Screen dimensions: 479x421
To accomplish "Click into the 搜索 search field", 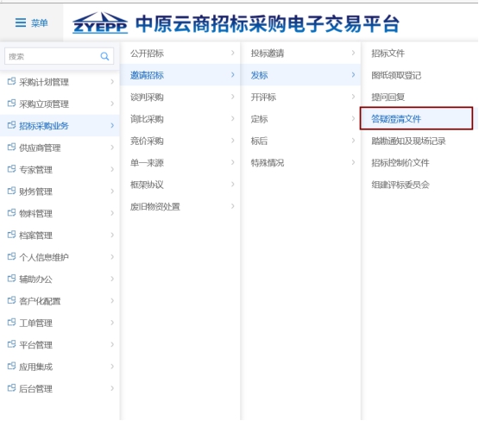I will 52,56.
